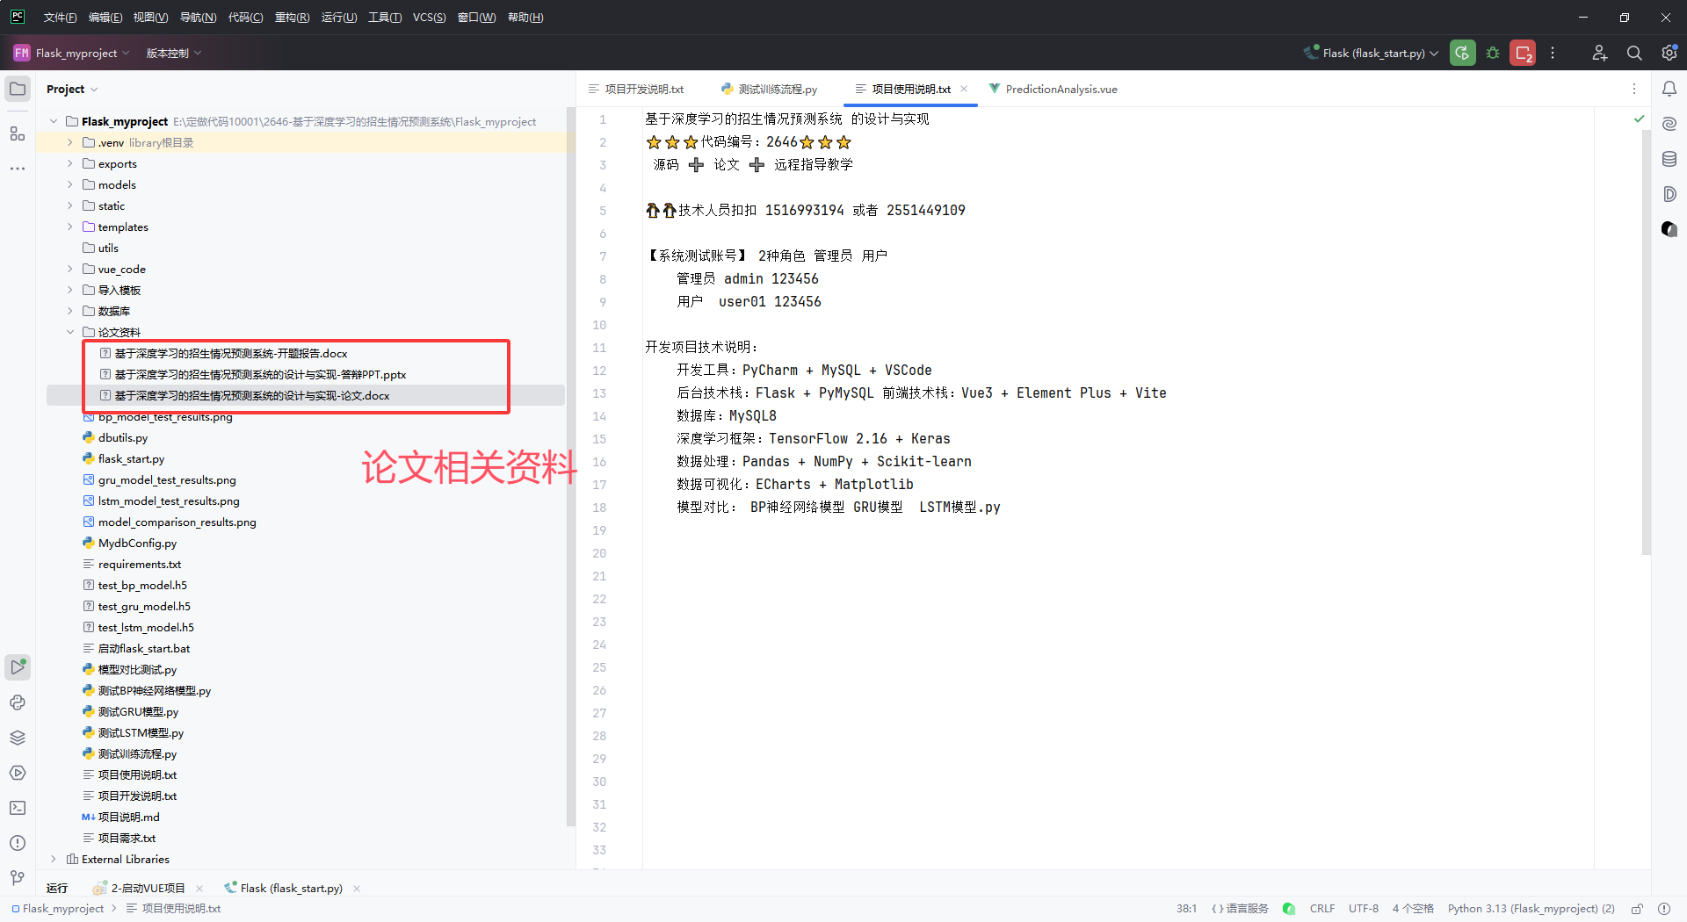Click the status bar warning indicator icon
This screenshot has height=922, width=1687.
(x=1664, y=909)
